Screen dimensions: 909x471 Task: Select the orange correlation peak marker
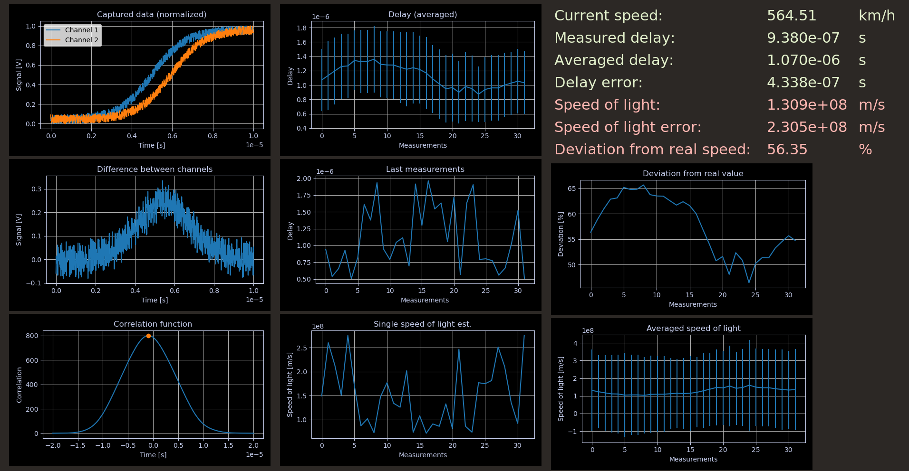coord(149,336)
